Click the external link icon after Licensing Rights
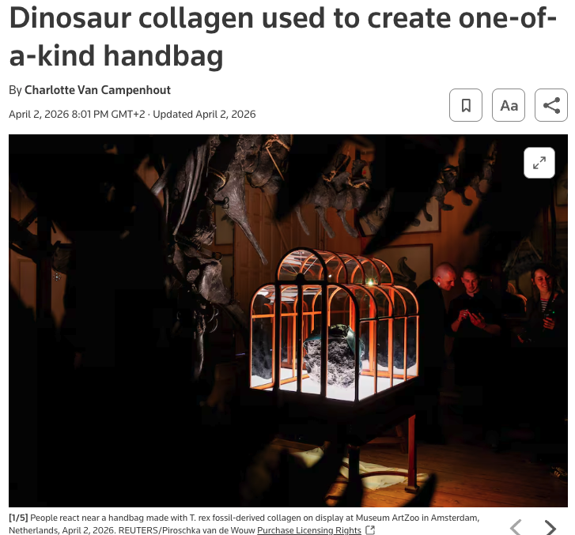Screen dimensions: 575x535 coord(370,530)
